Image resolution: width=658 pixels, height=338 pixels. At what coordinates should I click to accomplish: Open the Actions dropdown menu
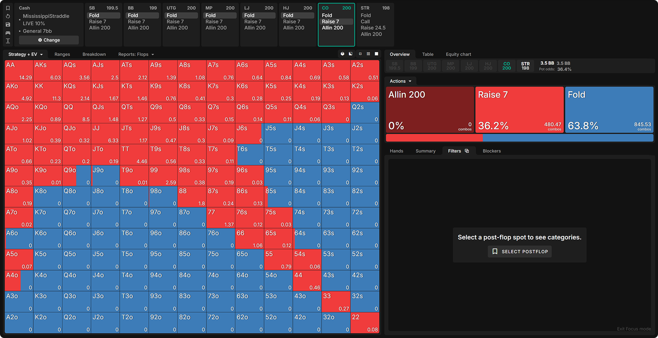[x=400, y=81]
